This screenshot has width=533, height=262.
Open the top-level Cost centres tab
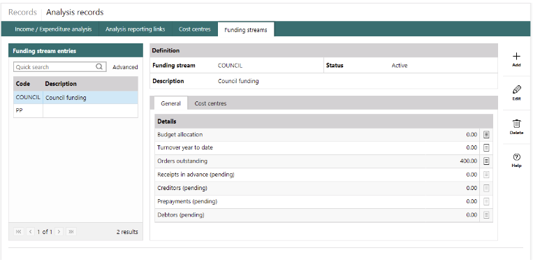pyautogui.click(x=195, y=29)
